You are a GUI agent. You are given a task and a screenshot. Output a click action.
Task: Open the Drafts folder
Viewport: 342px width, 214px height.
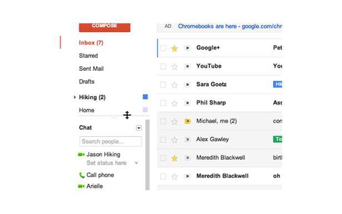[87, 82]
